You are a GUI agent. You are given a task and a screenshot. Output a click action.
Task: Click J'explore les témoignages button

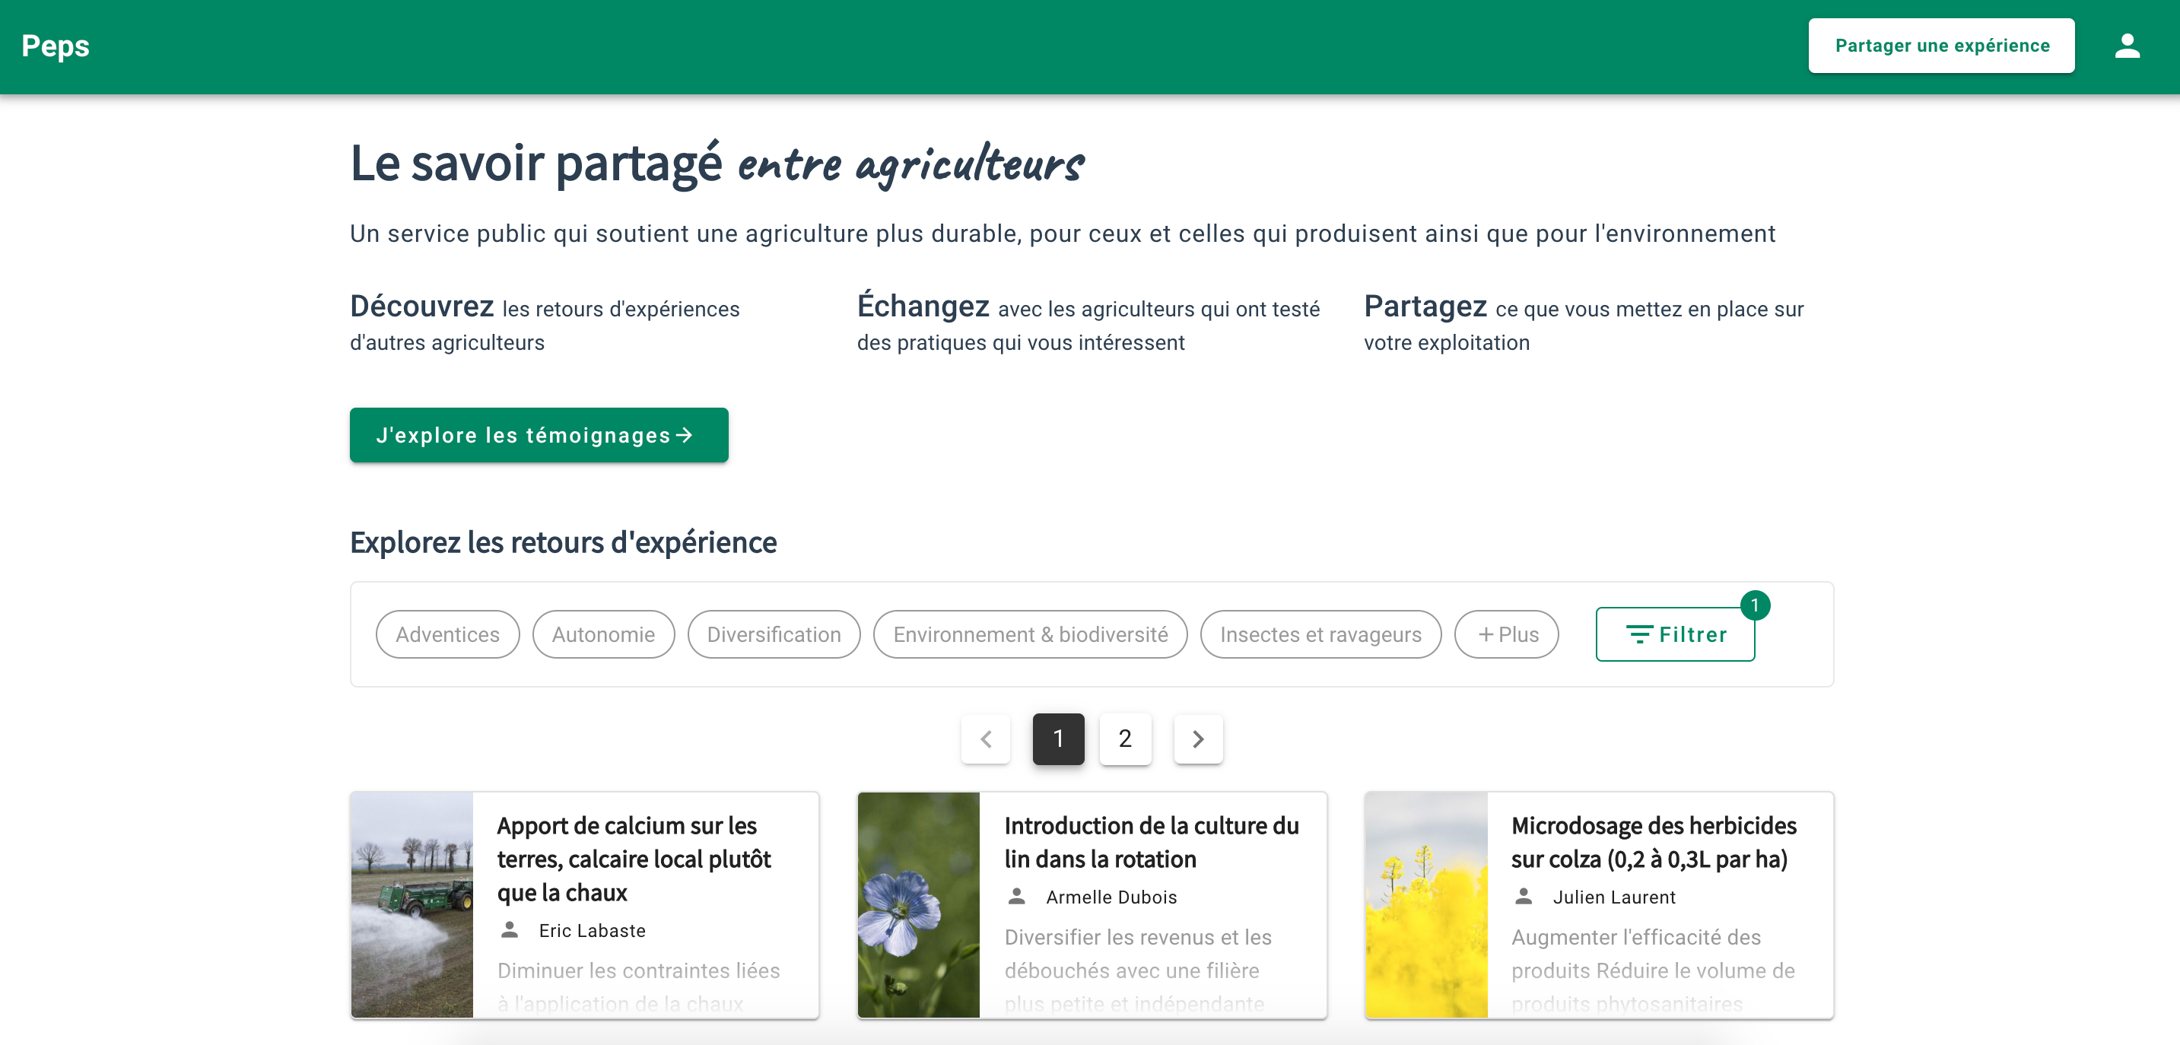pos(539,435)
